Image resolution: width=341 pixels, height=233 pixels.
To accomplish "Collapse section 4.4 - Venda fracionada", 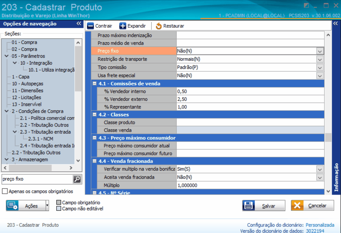I will coord(94,161).
